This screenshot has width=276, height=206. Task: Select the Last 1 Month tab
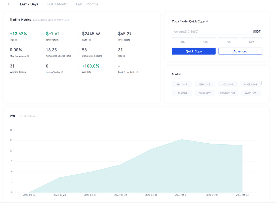pyautogui.click(x=57, y=4)
